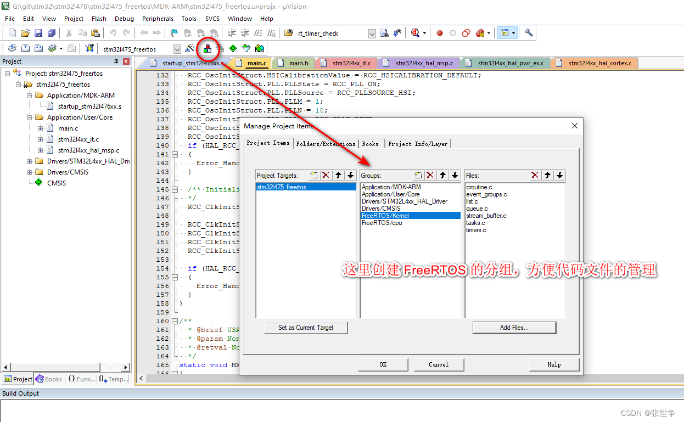The height and width of the screenshot is (422, 684).
Task: Select startup_stm32l476xx.s in project tree
Action: pos(89,106)
